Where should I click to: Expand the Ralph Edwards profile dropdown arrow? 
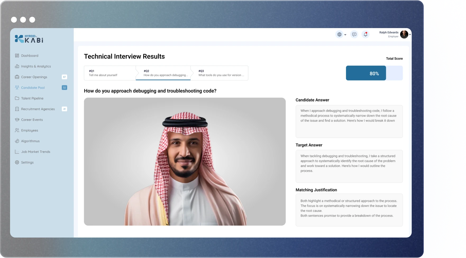coord(410,34)
